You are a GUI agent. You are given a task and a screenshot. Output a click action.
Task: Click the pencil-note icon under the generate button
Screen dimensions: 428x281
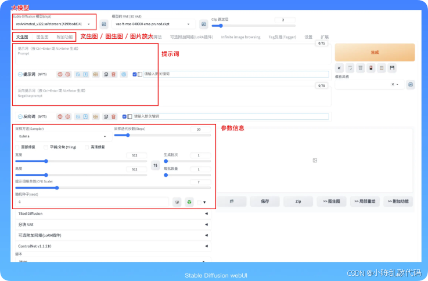[x=350, y=68]
